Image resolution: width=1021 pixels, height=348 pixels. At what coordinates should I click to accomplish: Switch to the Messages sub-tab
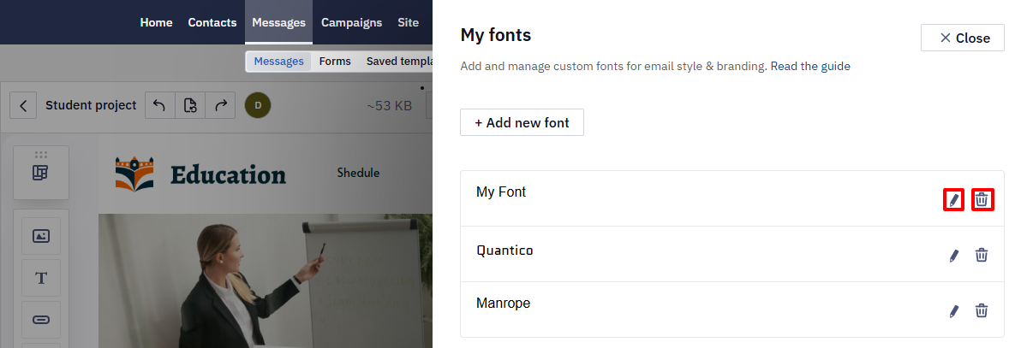(x=278, y=62)
